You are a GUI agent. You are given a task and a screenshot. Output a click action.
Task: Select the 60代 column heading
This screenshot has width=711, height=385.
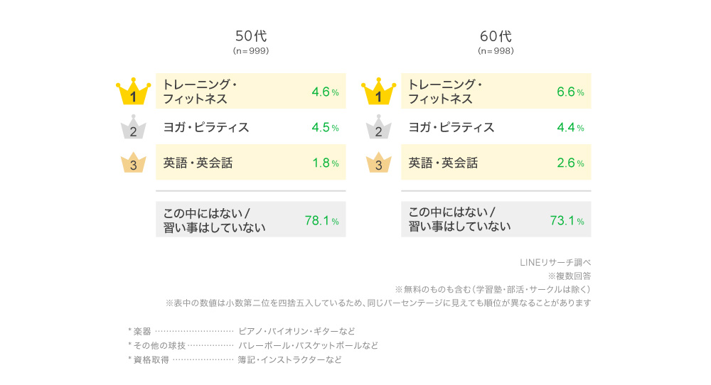click(496, 36)
